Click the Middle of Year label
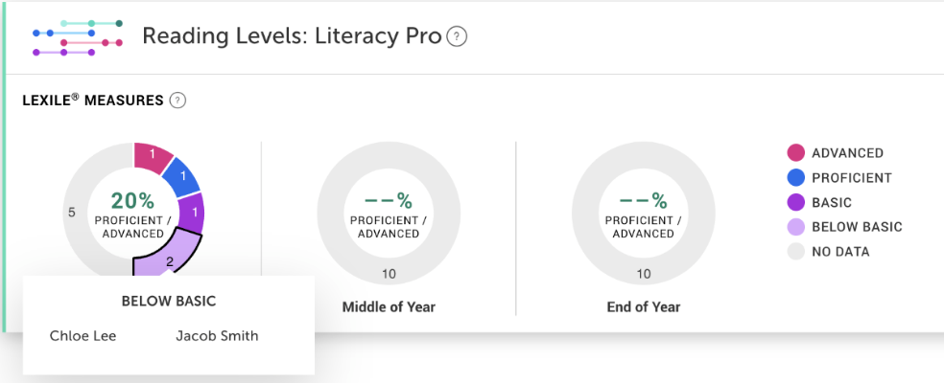The height and width of the screenshot is (383, 944). click(389, 307)
